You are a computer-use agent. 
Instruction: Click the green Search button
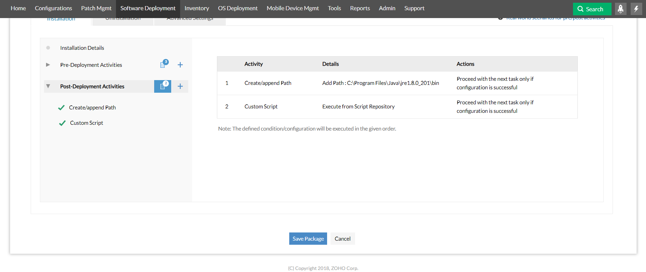[592, 9]
